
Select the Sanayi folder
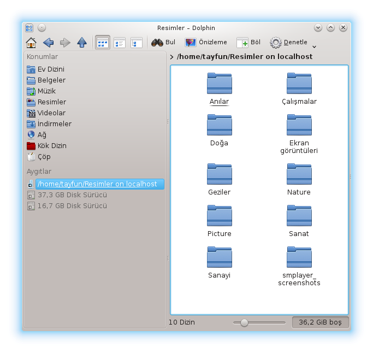[220, 263]
